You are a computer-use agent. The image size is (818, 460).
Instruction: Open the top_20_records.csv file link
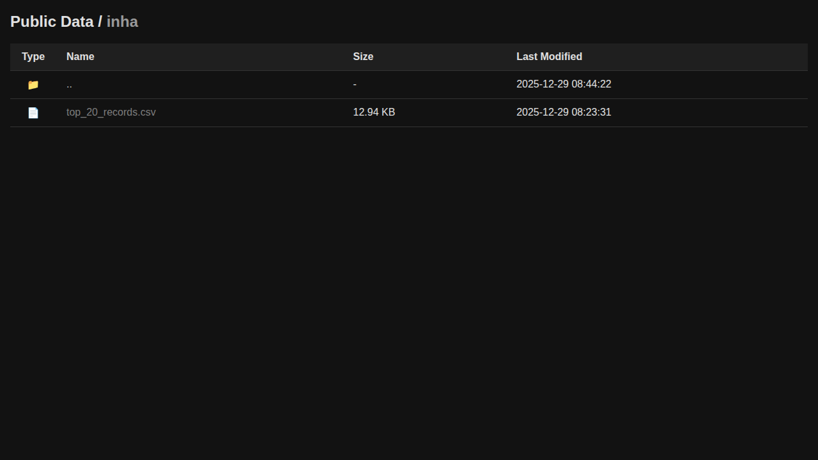click(111, 112)
